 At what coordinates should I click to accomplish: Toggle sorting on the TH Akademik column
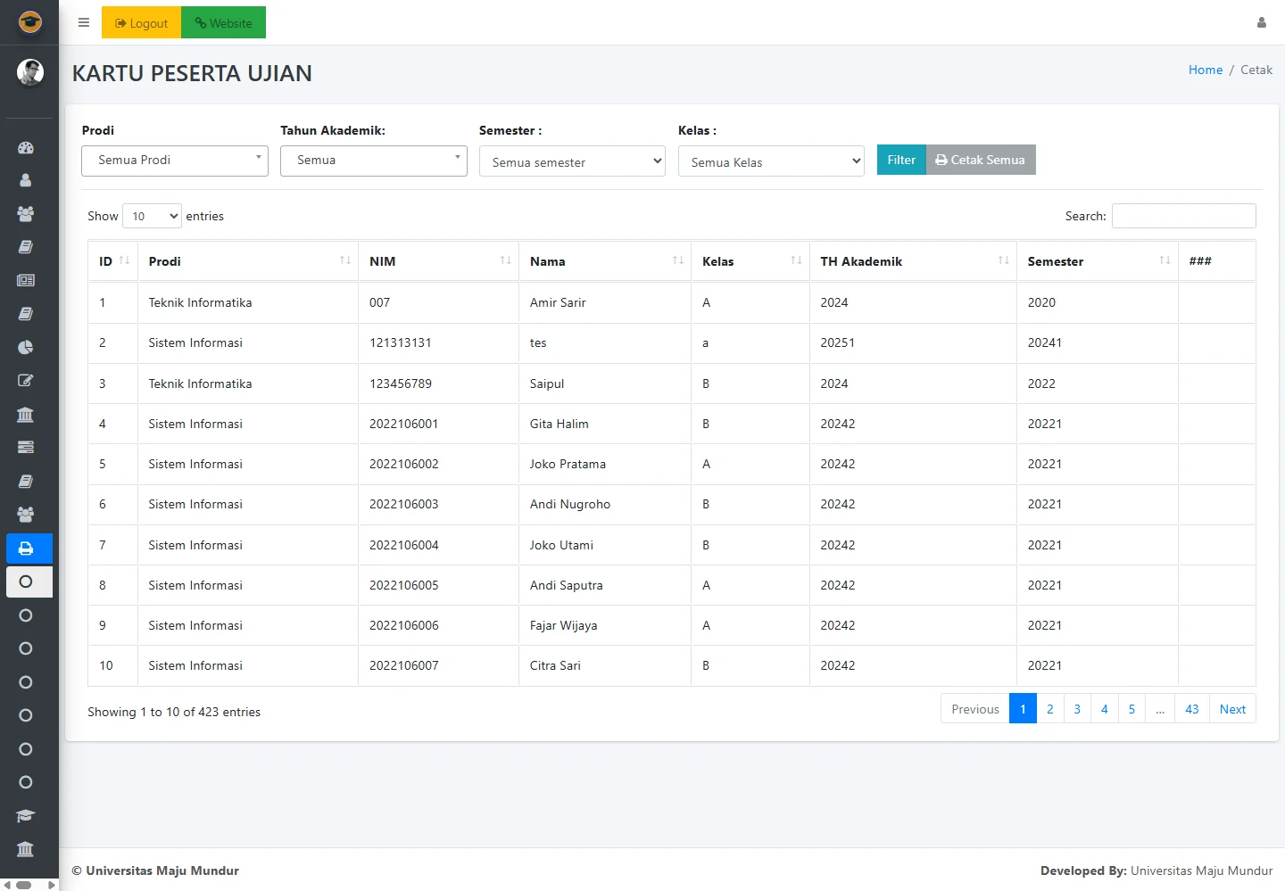912,261
